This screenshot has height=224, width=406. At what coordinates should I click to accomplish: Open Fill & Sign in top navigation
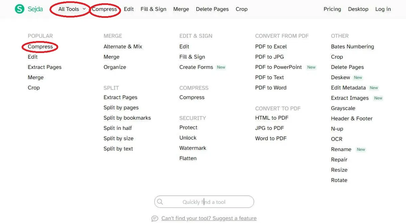pyautogui.click(x=153, y=9)
